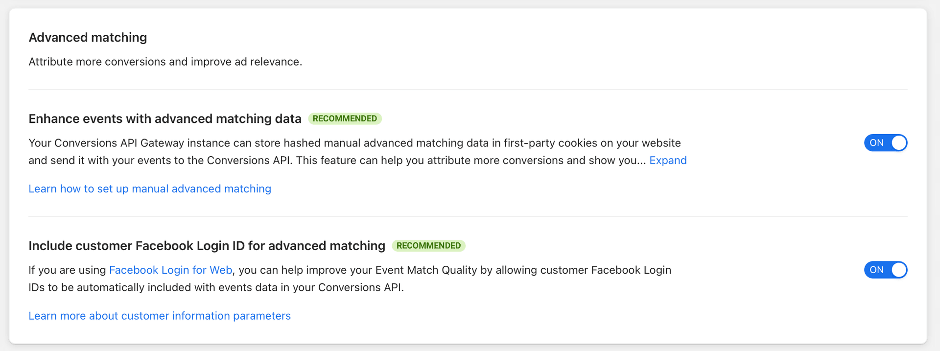Image resolution: width=940 pixels, height=351 pixels.
Task: Click the RECOMMENDED badge next to Enhance events
Action: (x=345, y=118)
